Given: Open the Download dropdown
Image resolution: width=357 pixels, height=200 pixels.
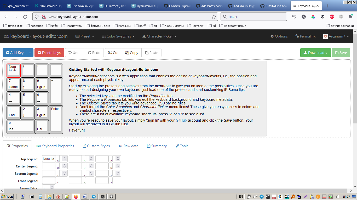Looking at the screenshot, I should pyautogui.click(x=315, y=53).
